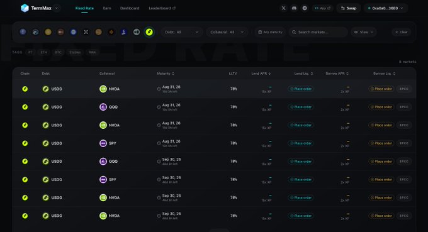
Task: Click the TermMax cube logo
Action: (25, 8)
